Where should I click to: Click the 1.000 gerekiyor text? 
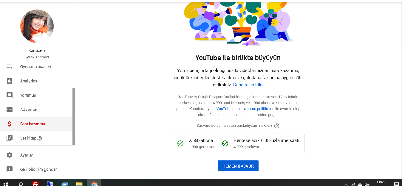202,147
